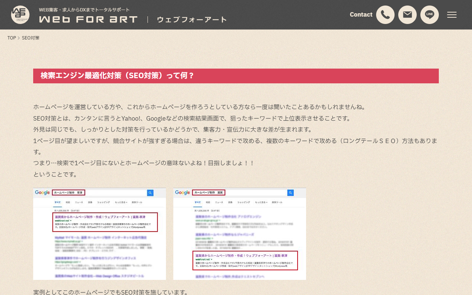Expand もっと見る dropdown in right search screenshot
The image size is (472, 295).
261,202
